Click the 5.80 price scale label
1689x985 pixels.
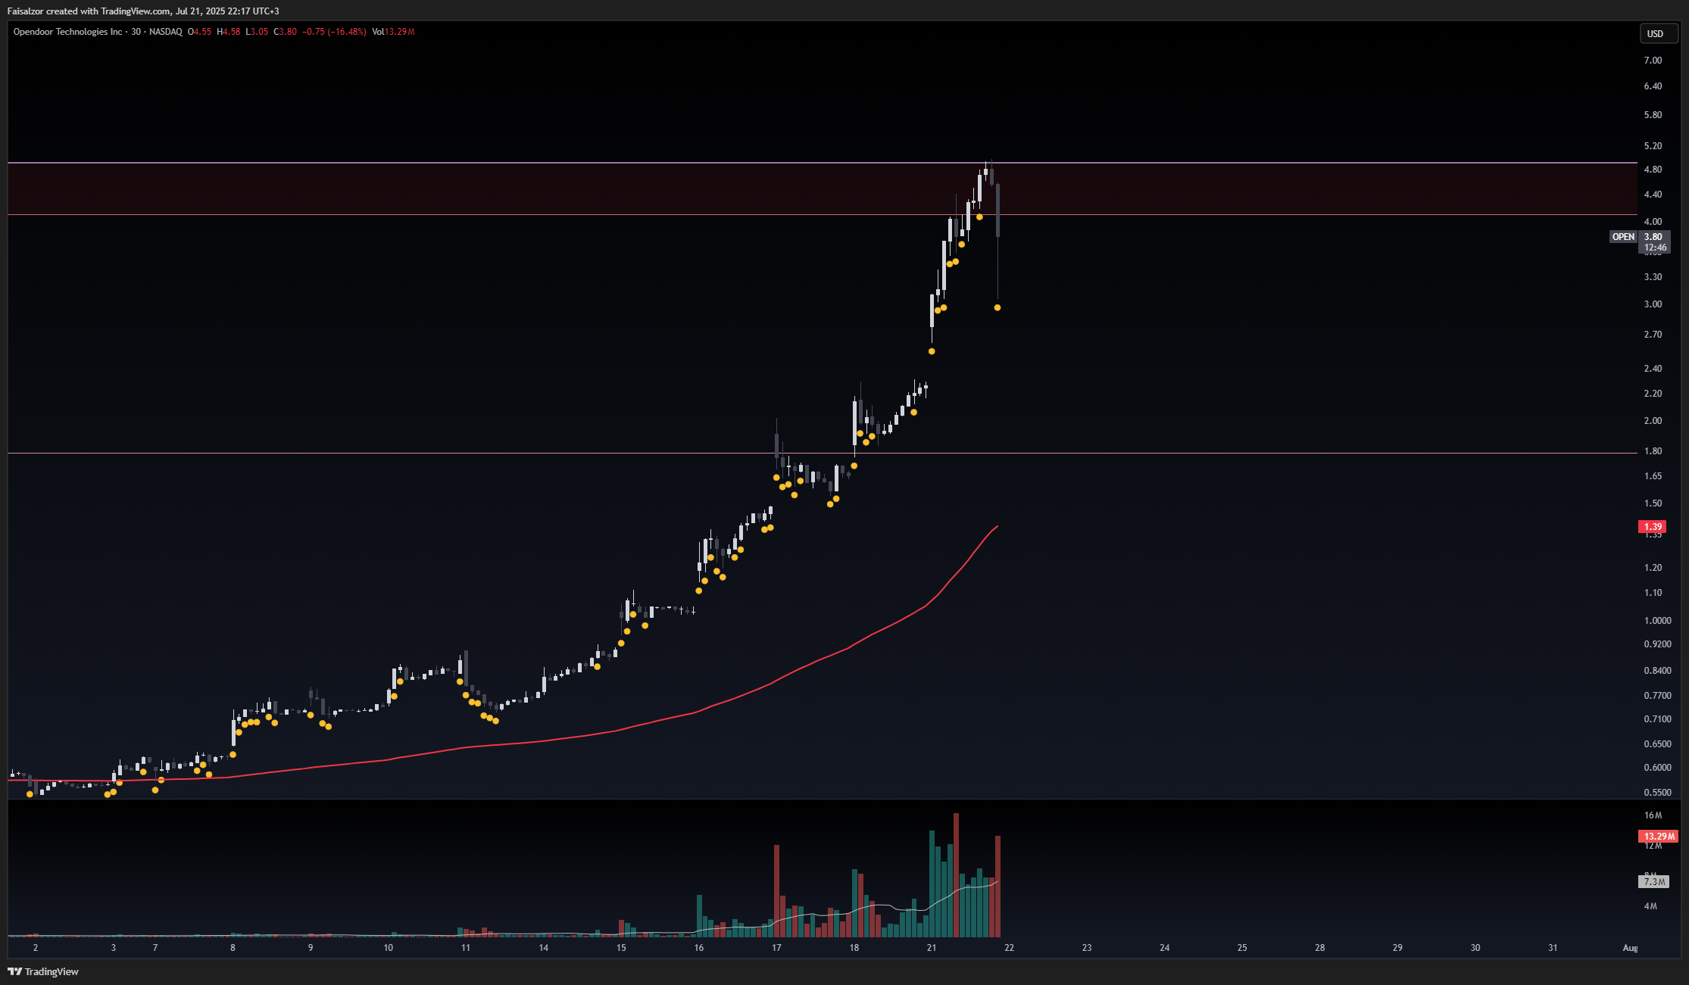click(x=1653, y=115)
